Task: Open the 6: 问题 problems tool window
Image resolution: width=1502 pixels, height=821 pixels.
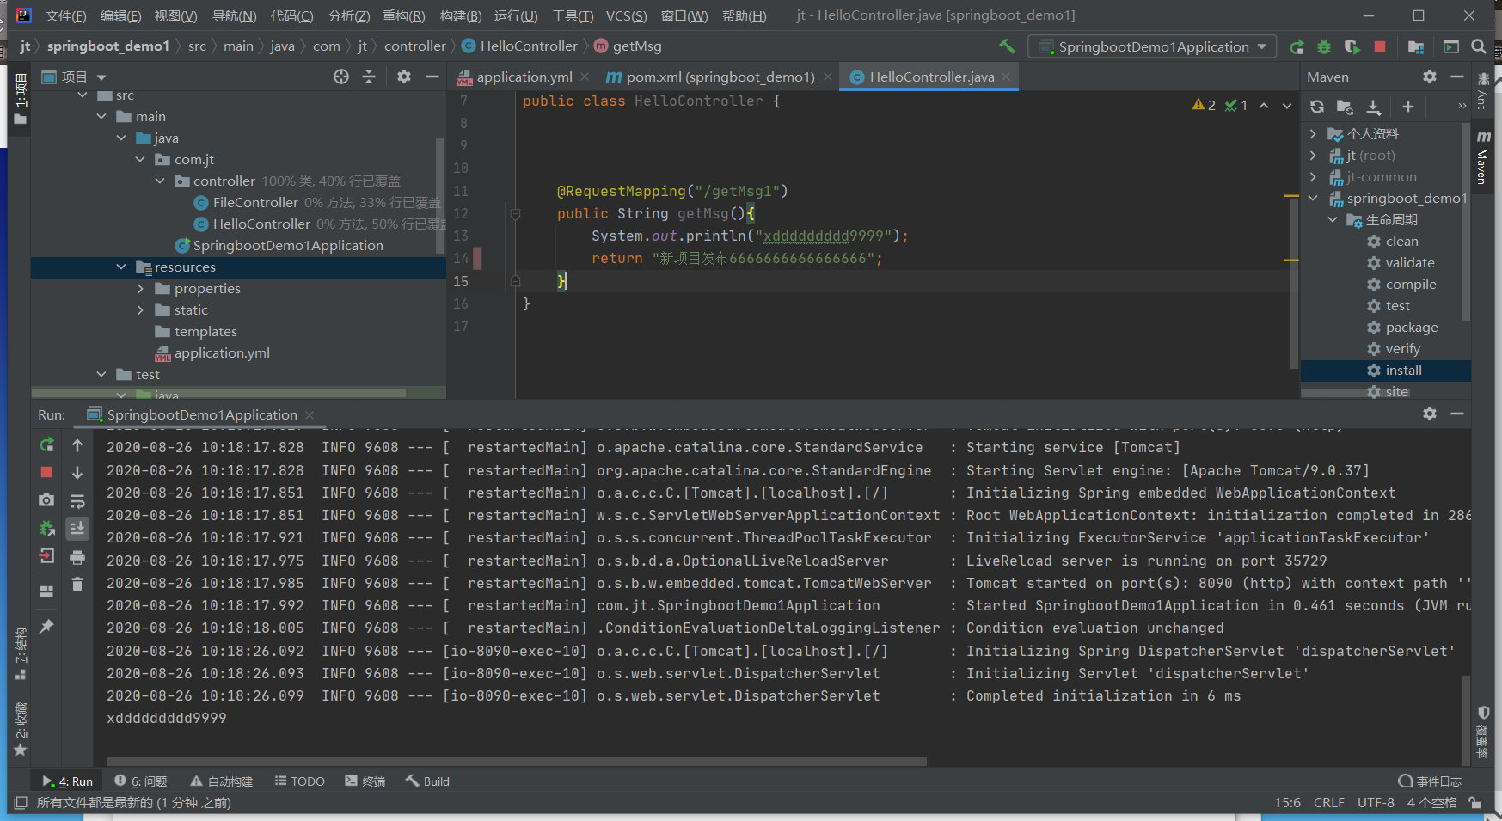Action: (x=141, y=781)
